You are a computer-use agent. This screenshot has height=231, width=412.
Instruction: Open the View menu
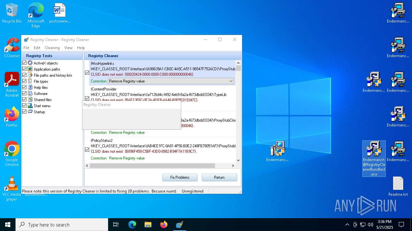tap(68, 48)
